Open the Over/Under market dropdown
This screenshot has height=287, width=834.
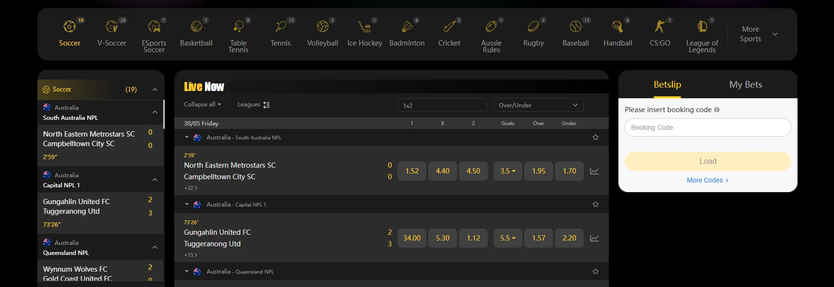click(x=538, y=105)
